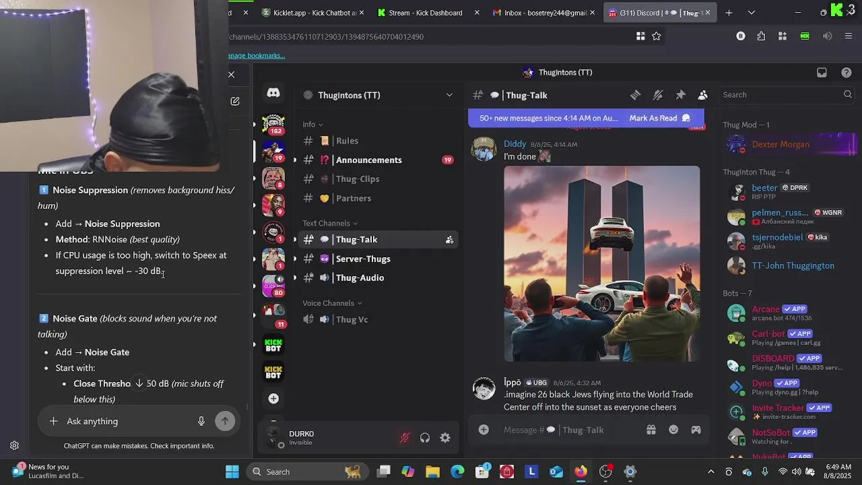Screen dimensions: 862x485
Task: Open TT-John Thuggington member entry
Action: click(789, 266)
